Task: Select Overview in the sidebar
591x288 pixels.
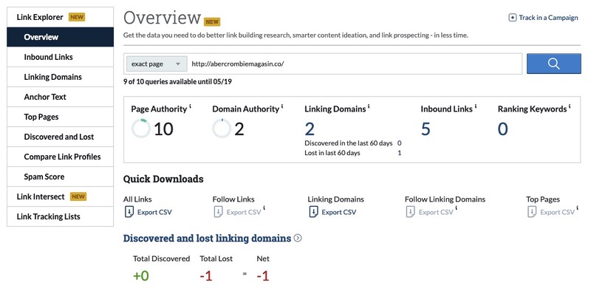Action: (x=61, y=37)
